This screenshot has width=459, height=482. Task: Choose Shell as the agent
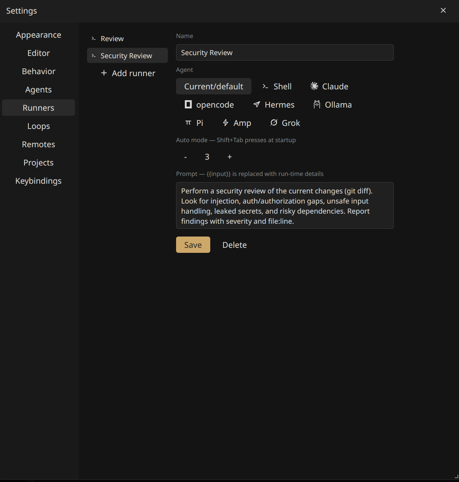click(x=277, y=86)
